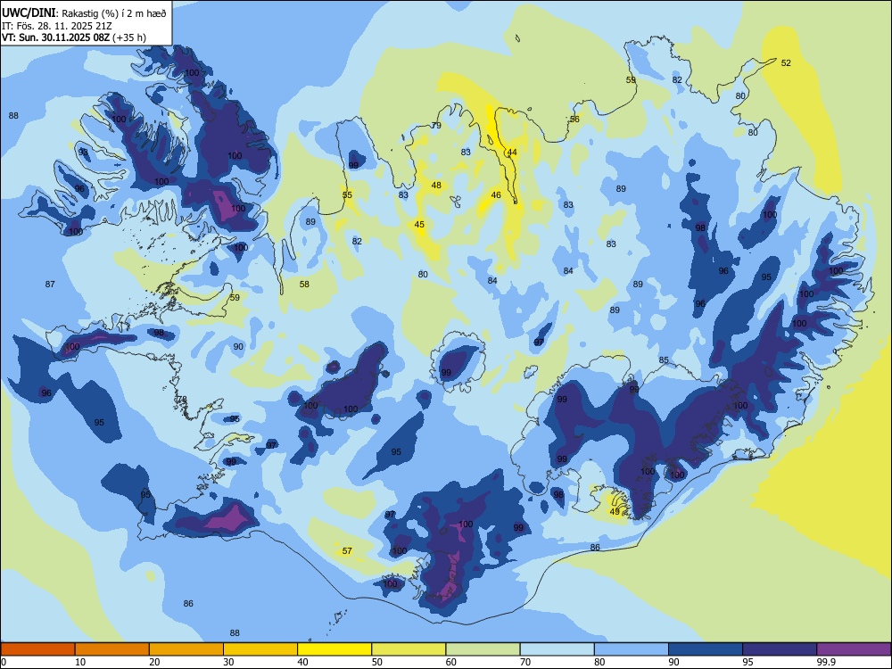Viewport: 892px width, 669px height.
Task: Click the 'IT: Fös. 28. 11. 2025 21Z' line
Action: [57, 26]
